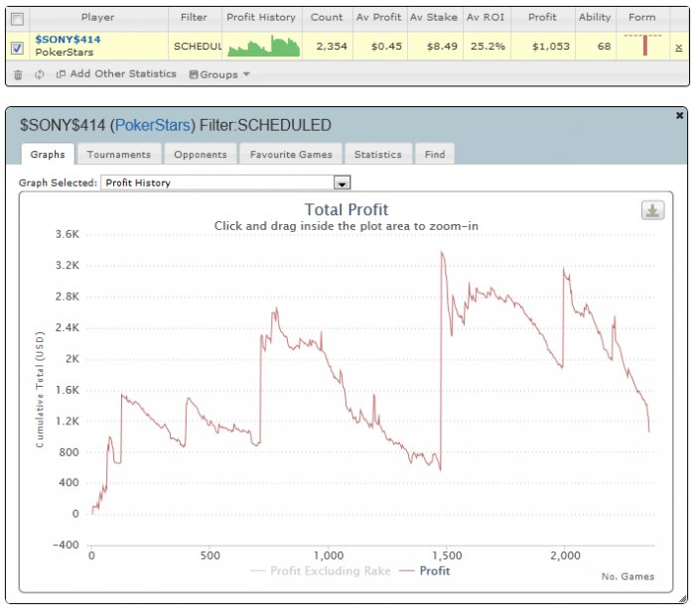
Task: Sort by the Count column header
Action: (x=327, y=17)
